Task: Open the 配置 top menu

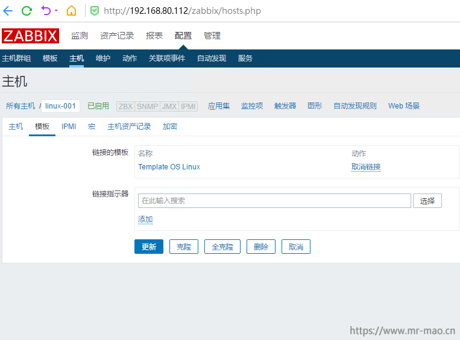Action: coord(183,36)
